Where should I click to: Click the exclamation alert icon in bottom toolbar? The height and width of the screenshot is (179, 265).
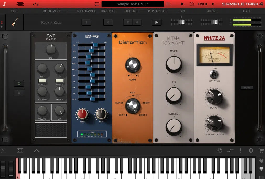(x=240, y=150)
